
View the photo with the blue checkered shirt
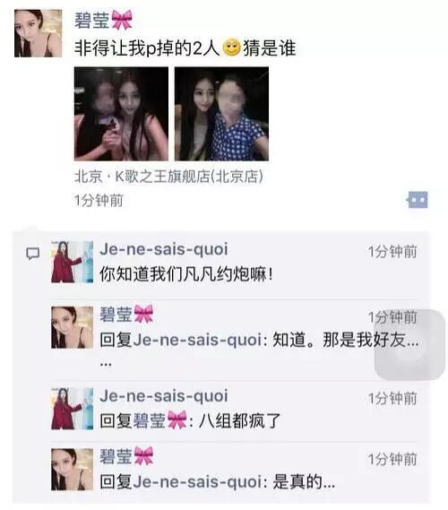(x=221, y=114)
